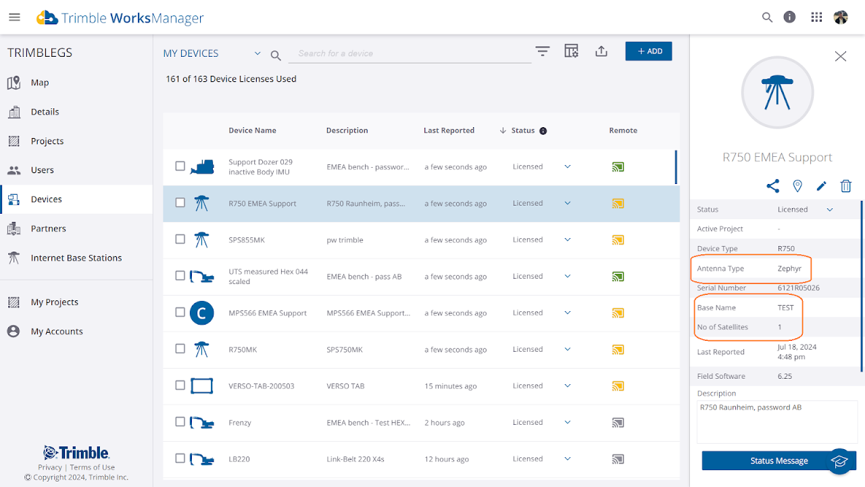This screenshot has height=487, width=865.
Task: Click the export devices icon
Action: tap(601, 51)
